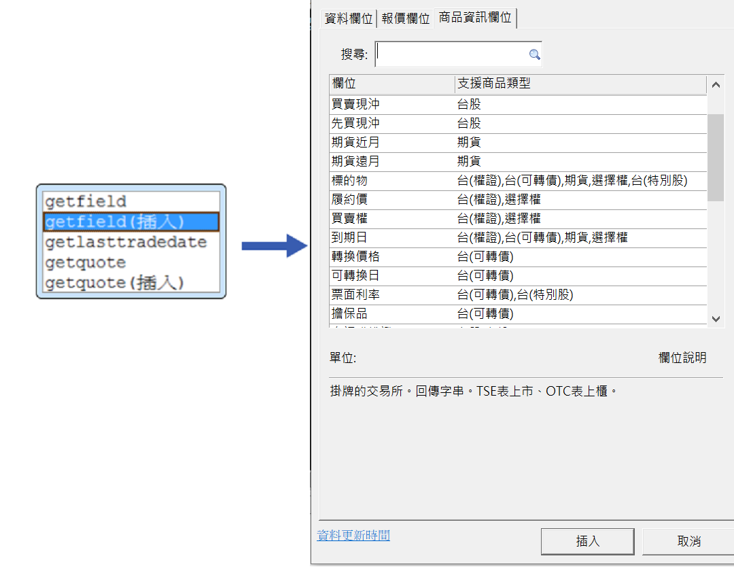Click the 支援商品類型 column header
734x569 pixels.
coord(580,84)
